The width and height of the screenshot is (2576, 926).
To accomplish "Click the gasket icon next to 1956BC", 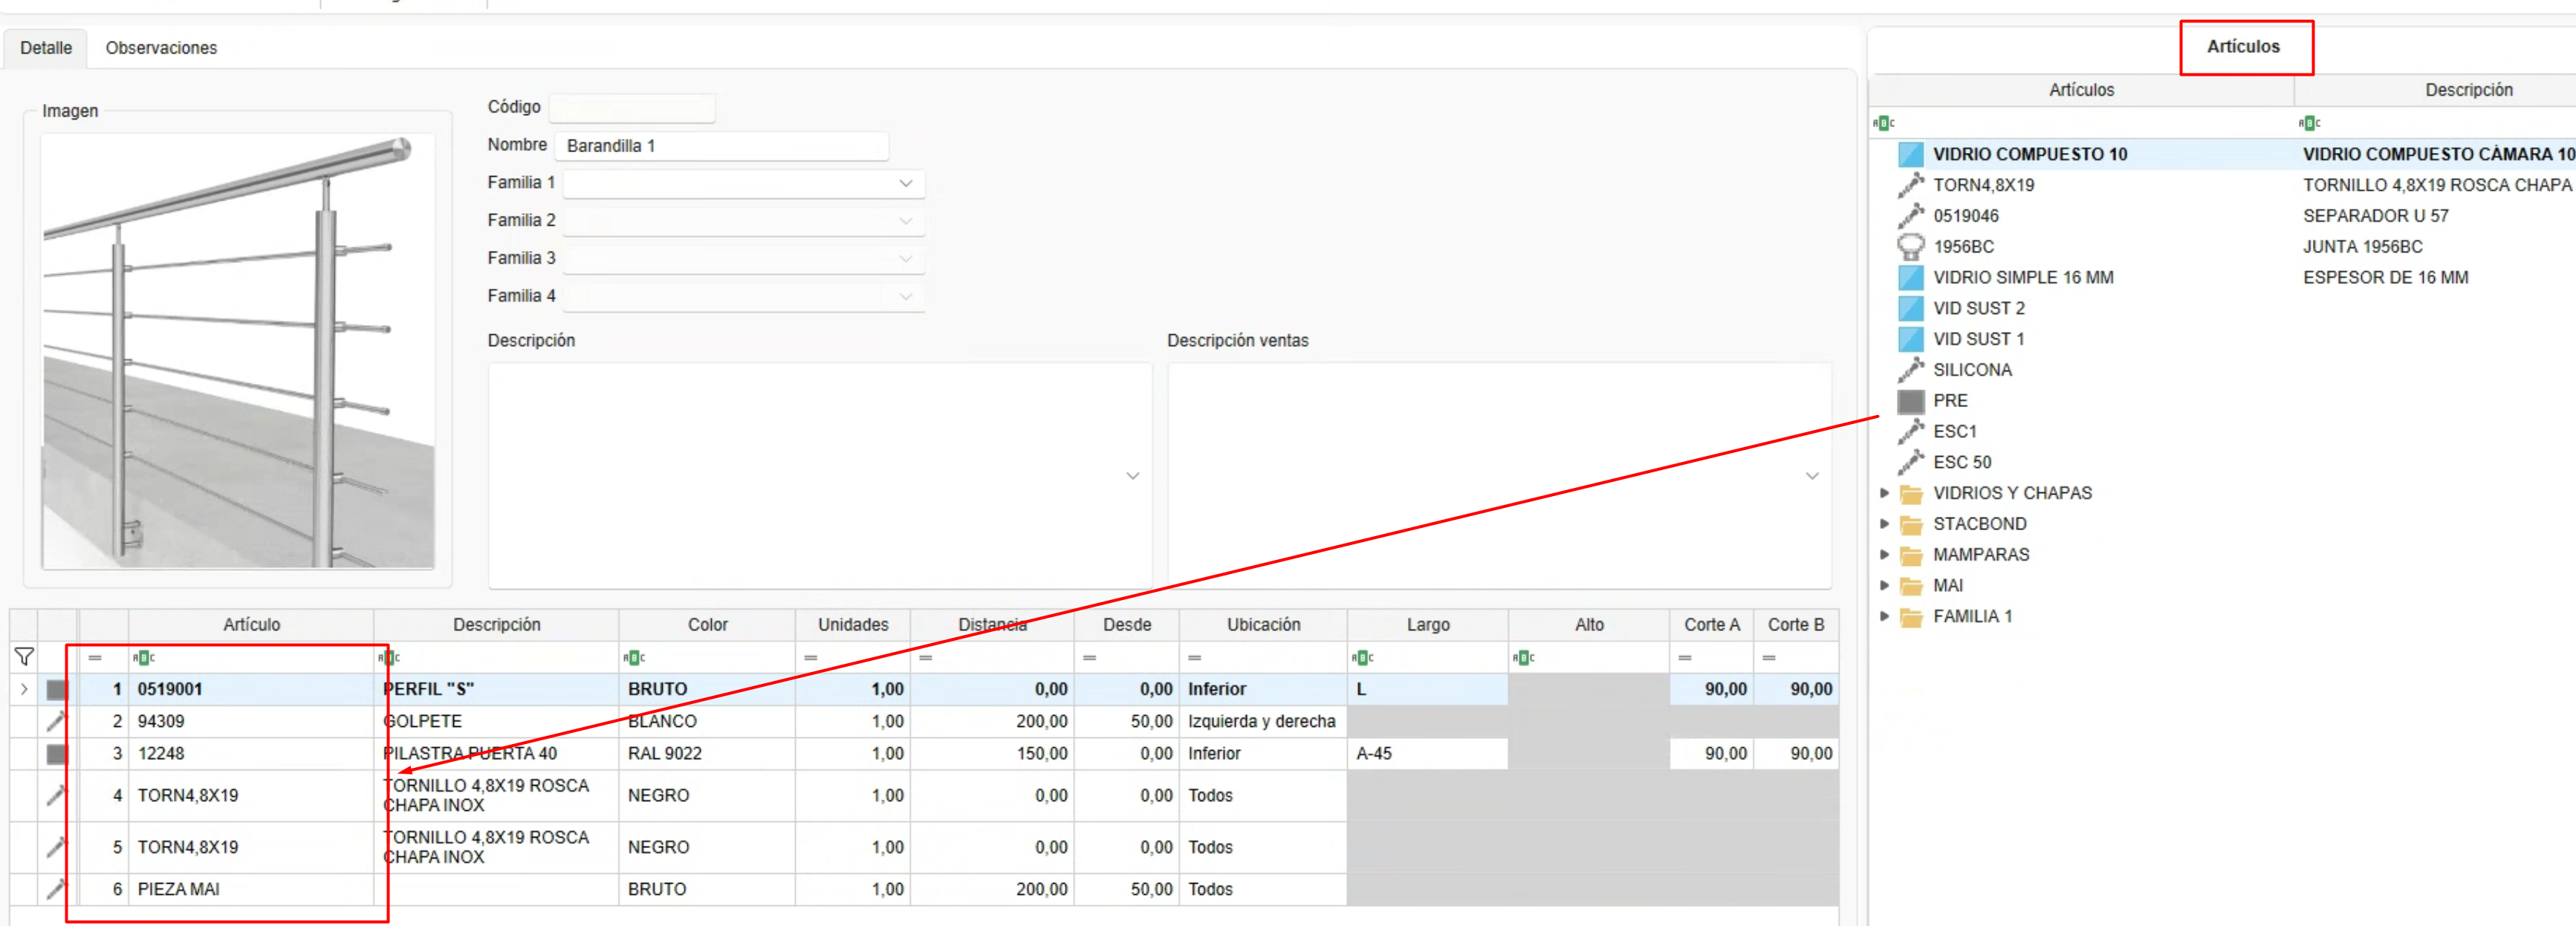I will (1910, 246).
